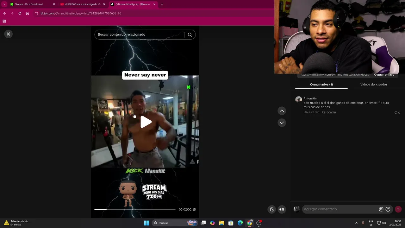Click the user avatar beside comment input

point(297,209)
